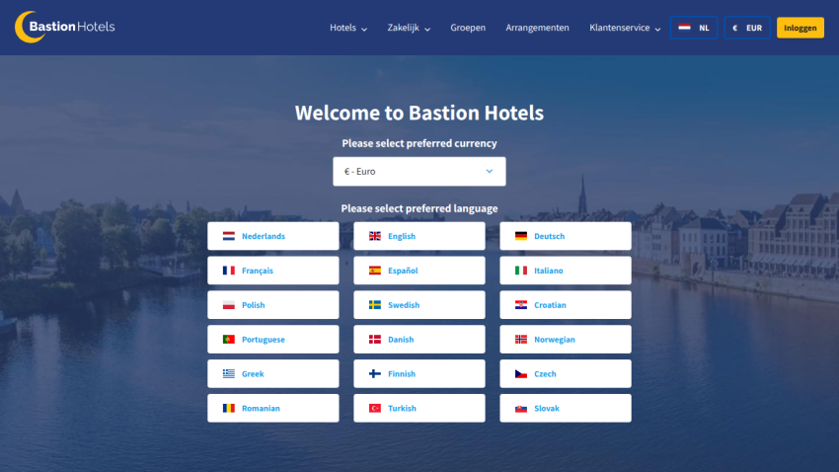
Task: Click the Croatian flag icon
Action: pos(520,305)
